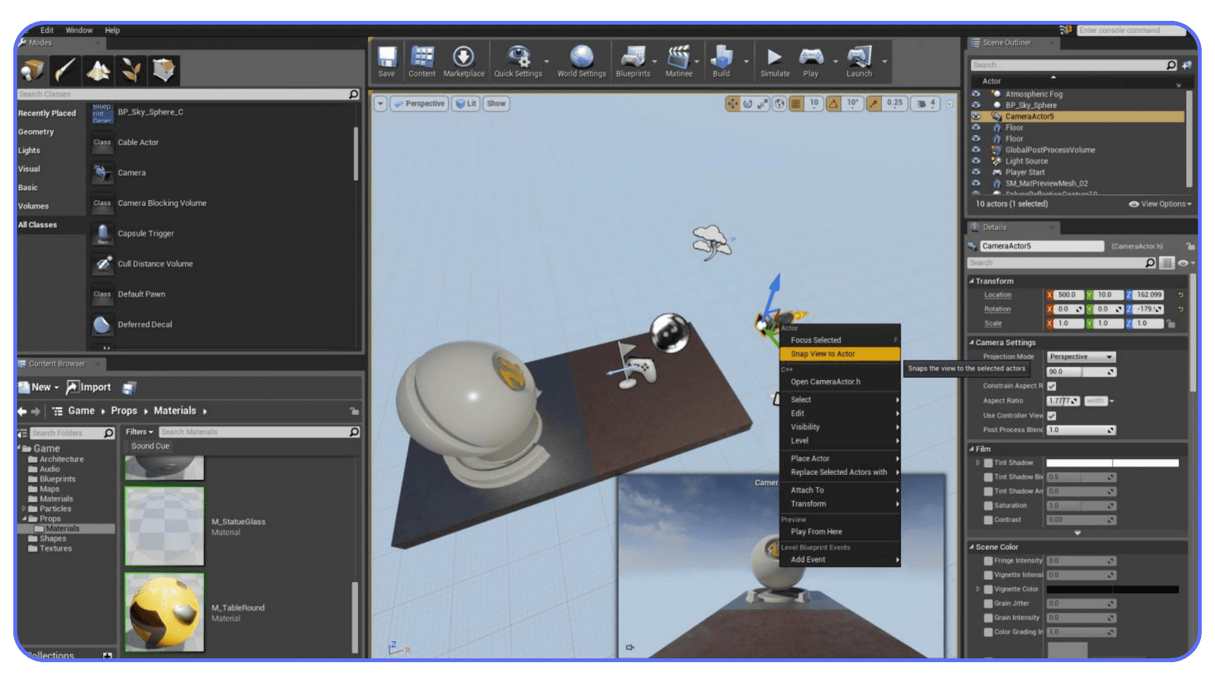
Task: Switch to Landscape mode in the Modes panel
Action: [x=98, y=70]
